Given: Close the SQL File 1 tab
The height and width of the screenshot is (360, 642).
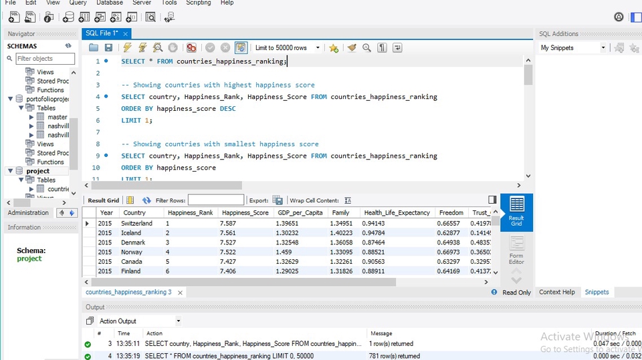Looking at the screenshot, I should point(125,34).
